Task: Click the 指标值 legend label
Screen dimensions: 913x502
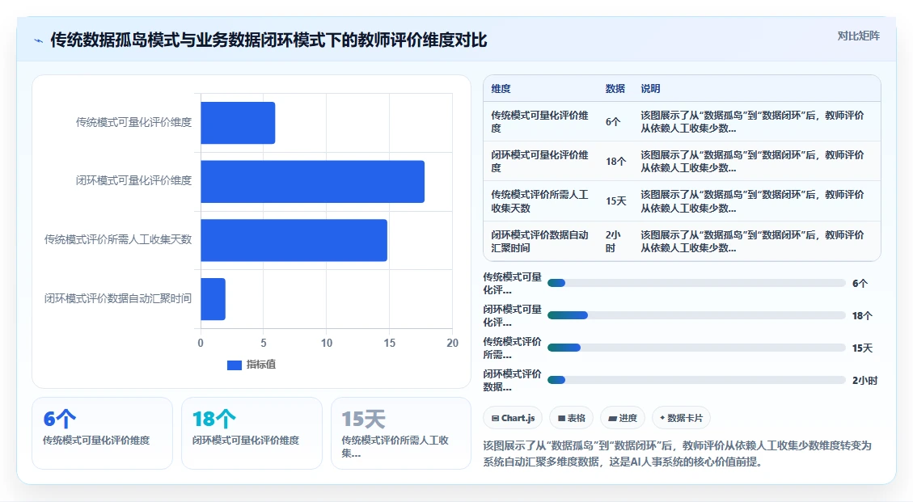Action: [261, 365]
